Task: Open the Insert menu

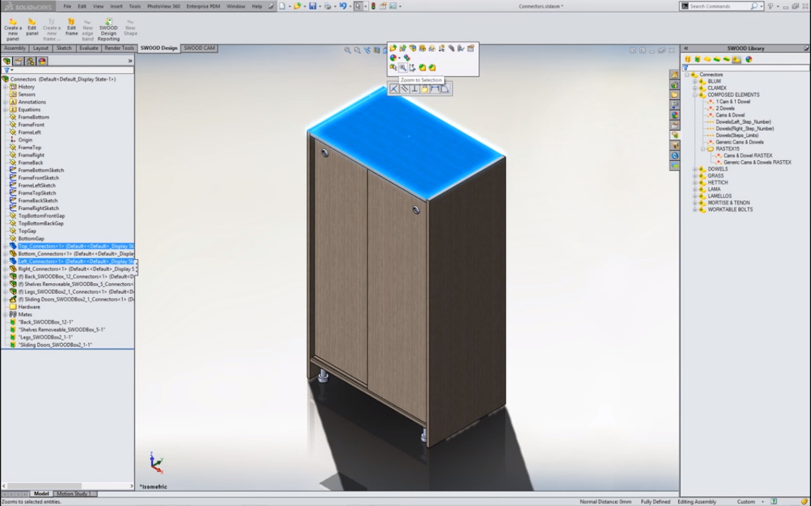Action: click(116, 6)
